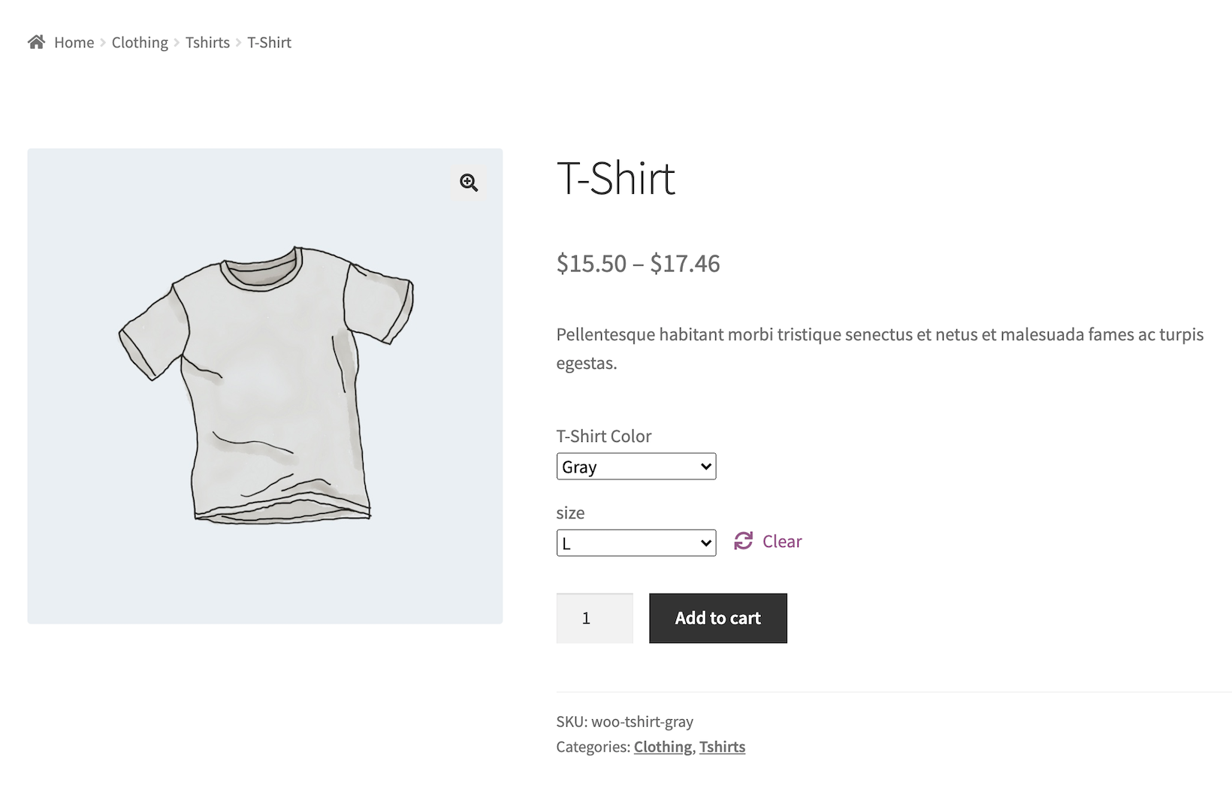Image resolution: width=1232 pixels, height=801 pixels.
Task: Clear the selected variation options
Action: 781,541
